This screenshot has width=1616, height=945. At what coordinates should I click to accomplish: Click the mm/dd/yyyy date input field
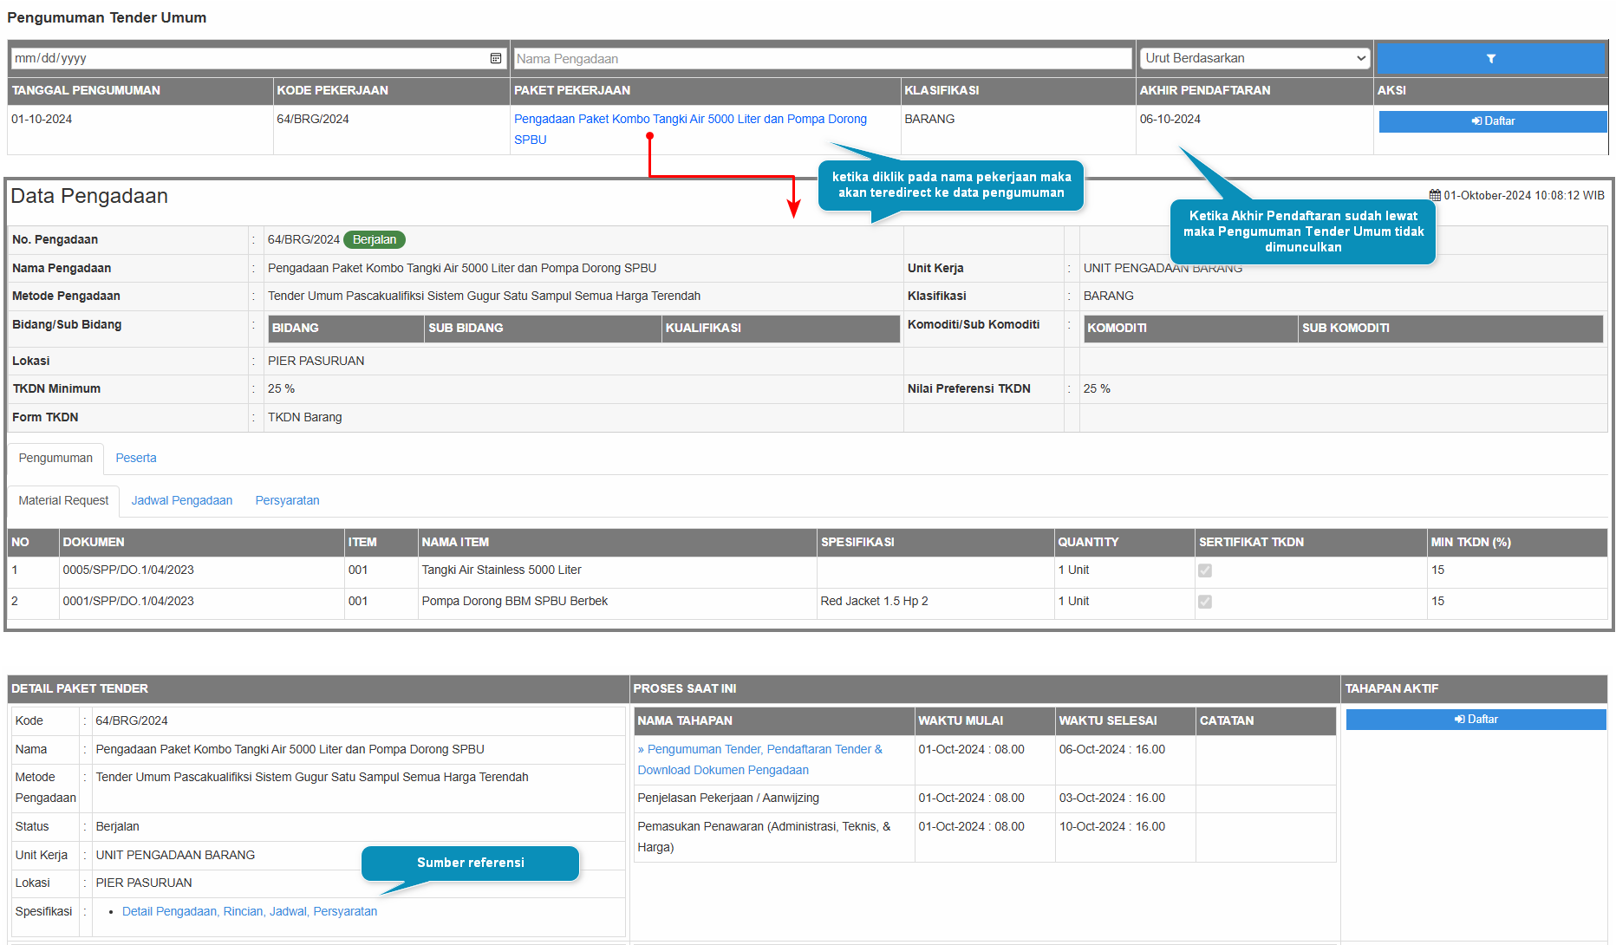tap(247, 58)
